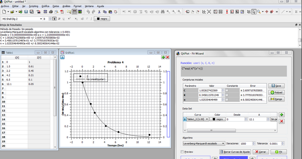Tick the Constante checkbox for parameter n

(227, 99)
